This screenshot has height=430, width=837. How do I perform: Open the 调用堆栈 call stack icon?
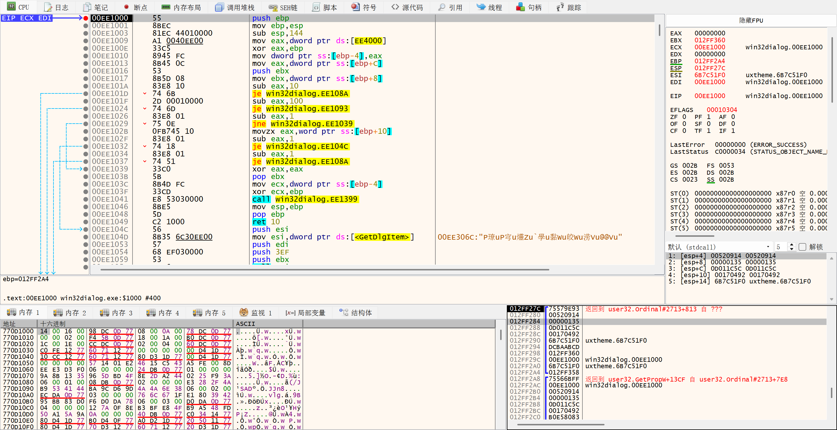click(x=219, y=7)
